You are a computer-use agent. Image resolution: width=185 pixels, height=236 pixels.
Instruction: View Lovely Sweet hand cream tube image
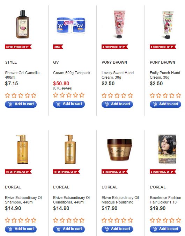point(119,24)
